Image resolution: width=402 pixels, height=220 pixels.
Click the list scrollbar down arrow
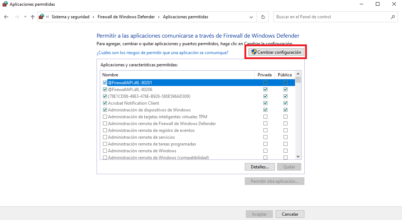click(x=298, y=157)
